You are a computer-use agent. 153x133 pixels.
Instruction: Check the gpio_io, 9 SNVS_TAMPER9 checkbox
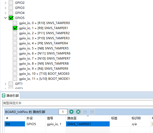(15, 69)
